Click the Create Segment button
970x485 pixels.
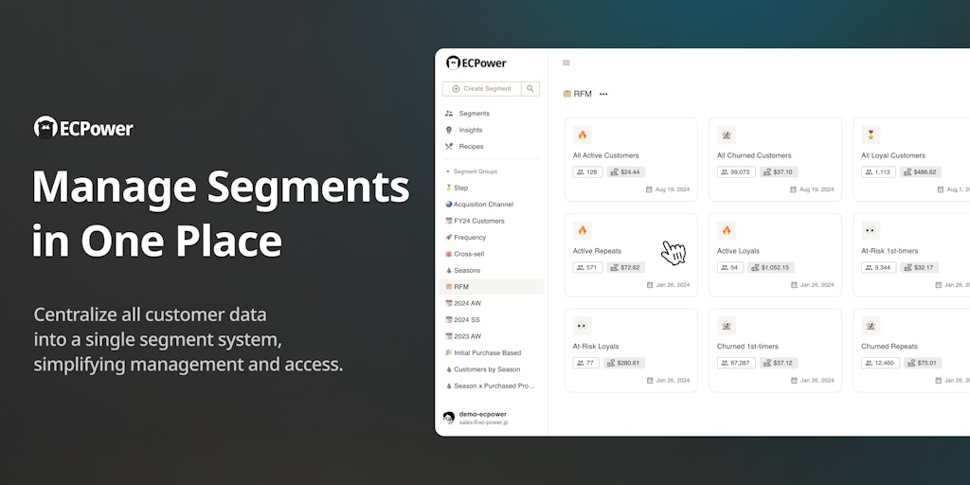[482, 88]
